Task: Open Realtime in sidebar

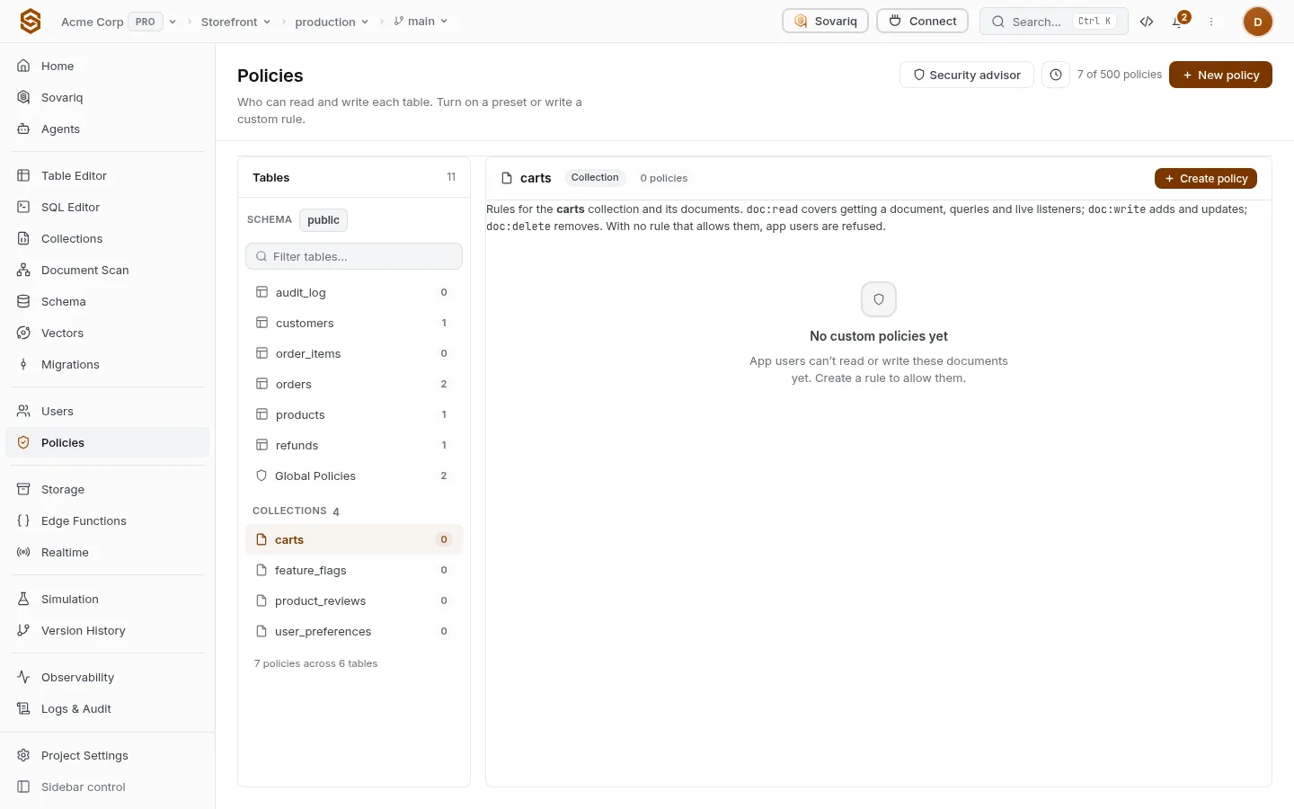Action: [x=108, y=552]
